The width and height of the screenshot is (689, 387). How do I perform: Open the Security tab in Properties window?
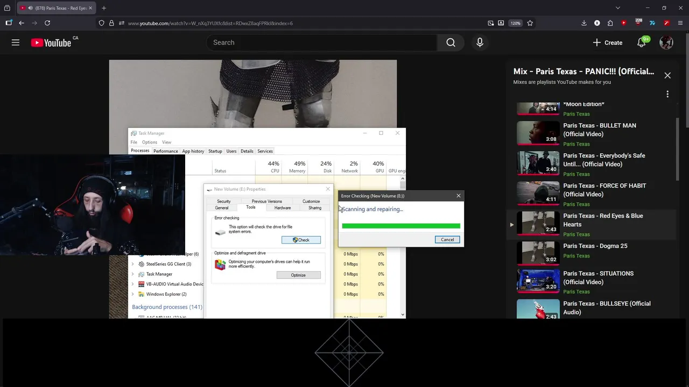tap(224, 201)
